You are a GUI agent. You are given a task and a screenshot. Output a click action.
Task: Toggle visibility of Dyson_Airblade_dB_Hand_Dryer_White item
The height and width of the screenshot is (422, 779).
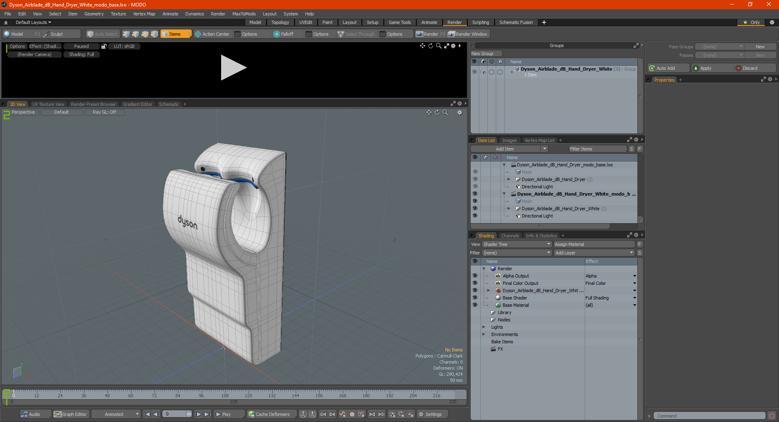475,209
